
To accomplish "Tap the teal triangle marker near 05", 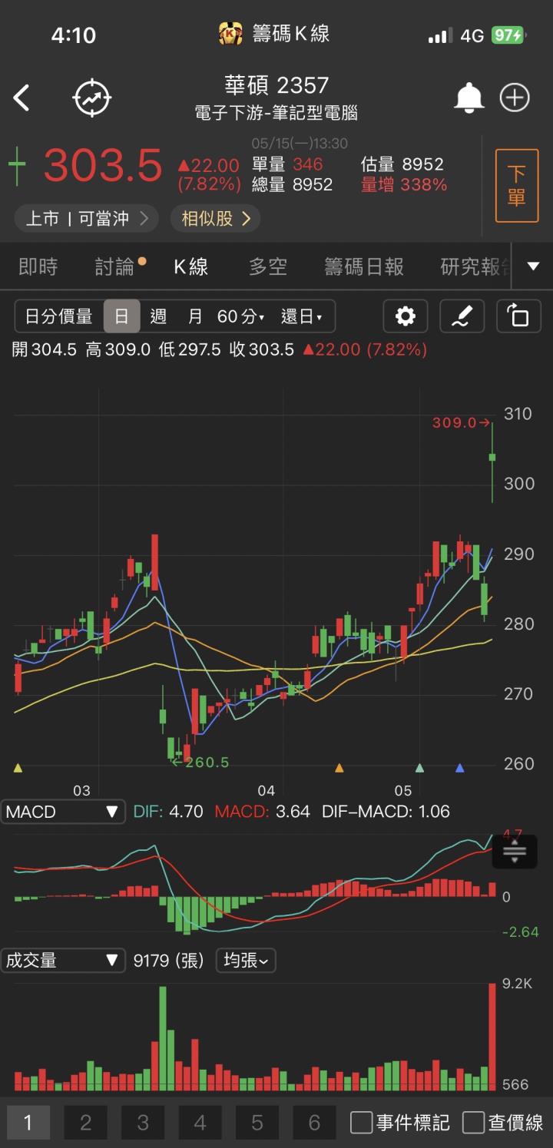I will (x=419, y=768).
